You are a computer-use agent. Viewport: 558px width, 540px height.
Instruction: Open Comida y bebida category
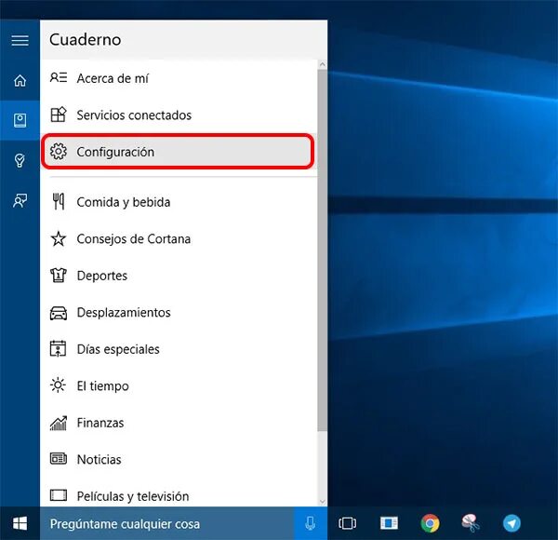[179, 202]
